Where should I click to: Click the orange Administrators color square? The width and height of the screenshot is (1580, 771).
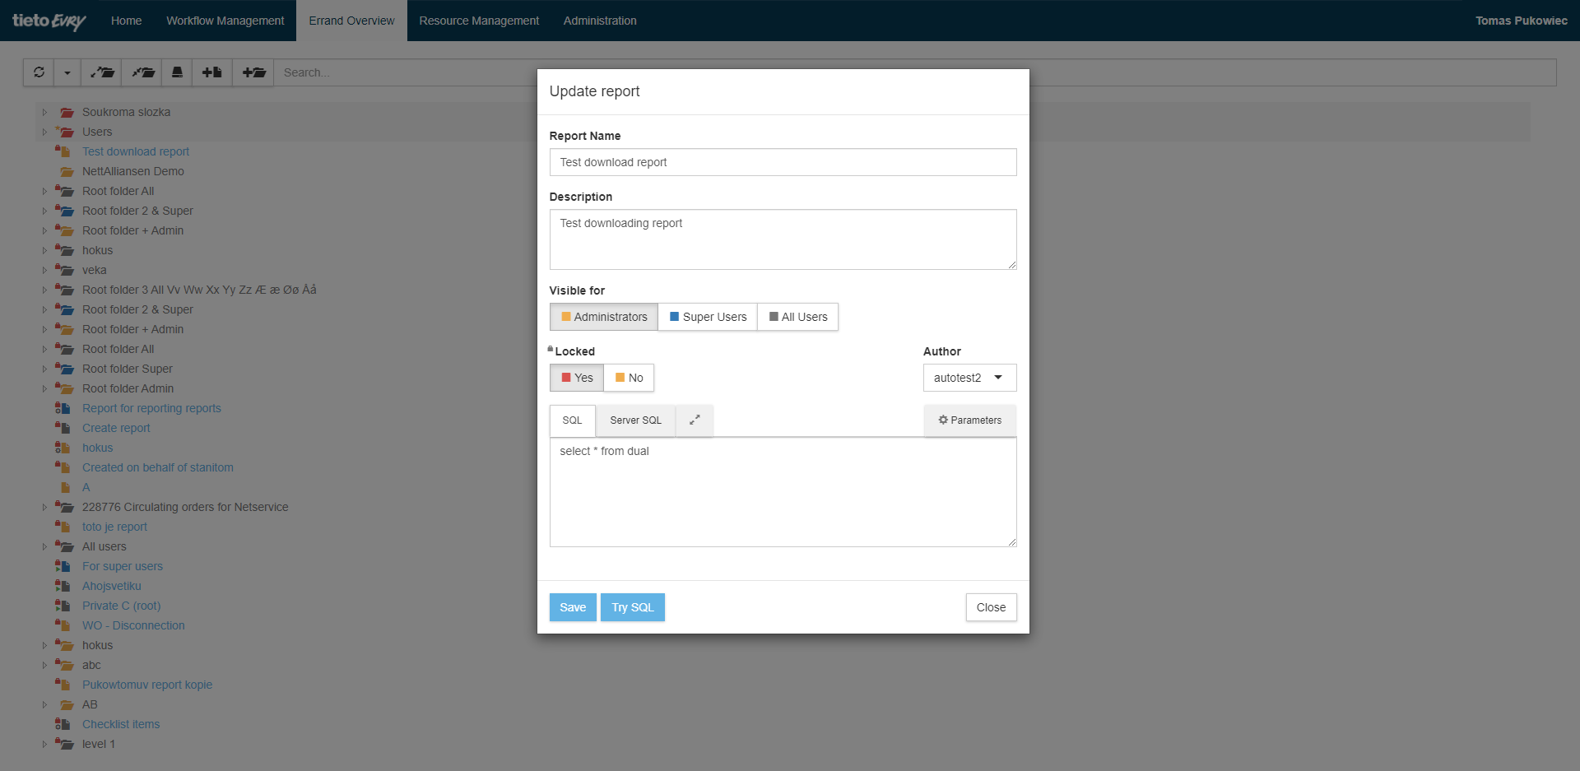566,317
